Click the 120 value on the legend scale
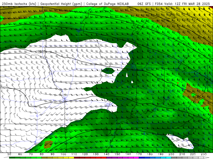Screen dimensions: 213x159 (85, 154)
